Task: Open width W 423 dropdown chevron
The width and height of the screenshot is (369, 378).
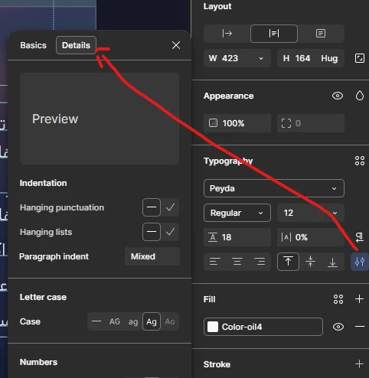Action: tap(261, 58)
